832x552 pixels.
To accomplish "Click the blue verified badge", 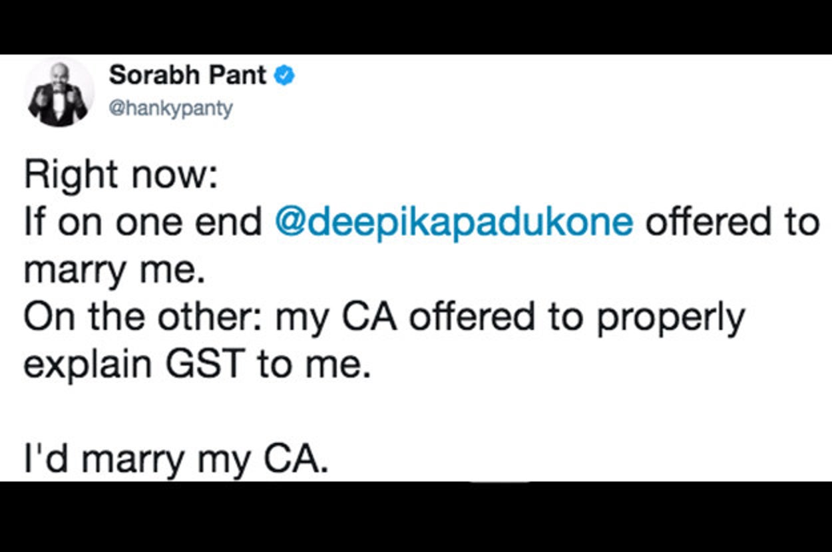I will [286, 76].
